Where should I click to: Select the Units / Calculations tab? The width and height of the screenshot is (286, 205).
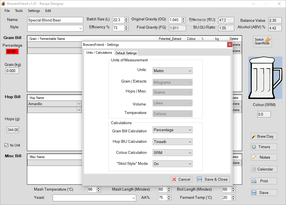tap(99, 53)
